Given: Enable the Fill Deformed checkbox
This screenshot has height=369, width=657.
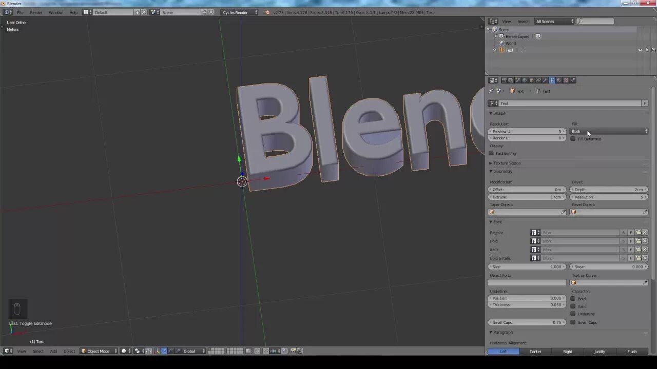Looking at the screenshot, I should tap(573, 139).
